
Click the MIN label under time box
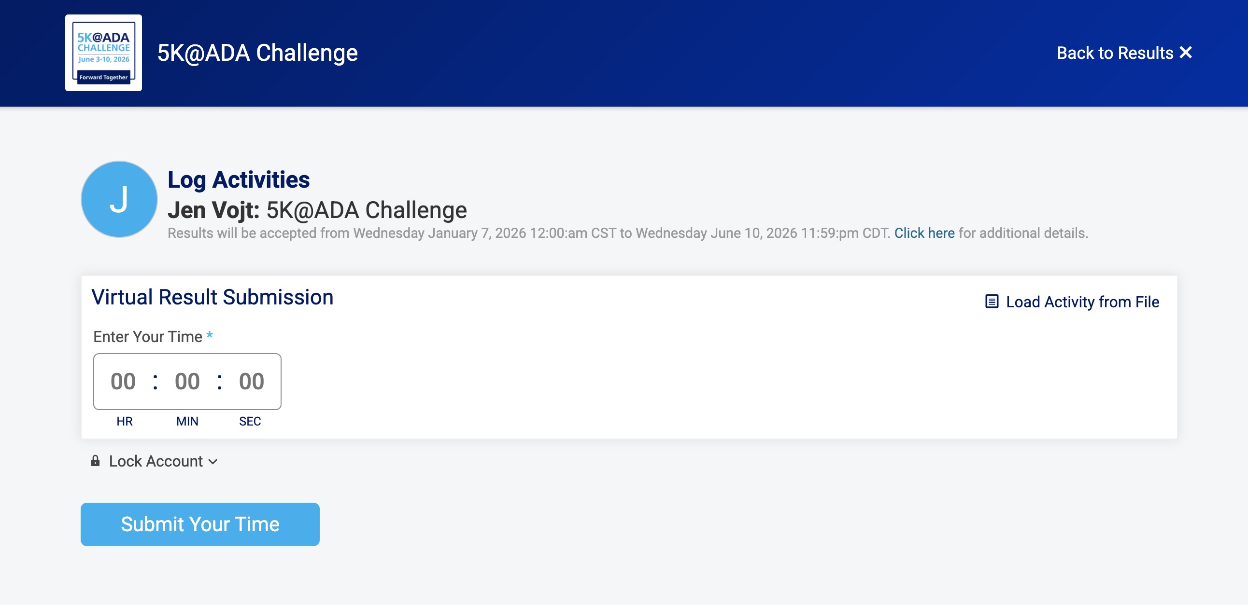pos(187,421)
